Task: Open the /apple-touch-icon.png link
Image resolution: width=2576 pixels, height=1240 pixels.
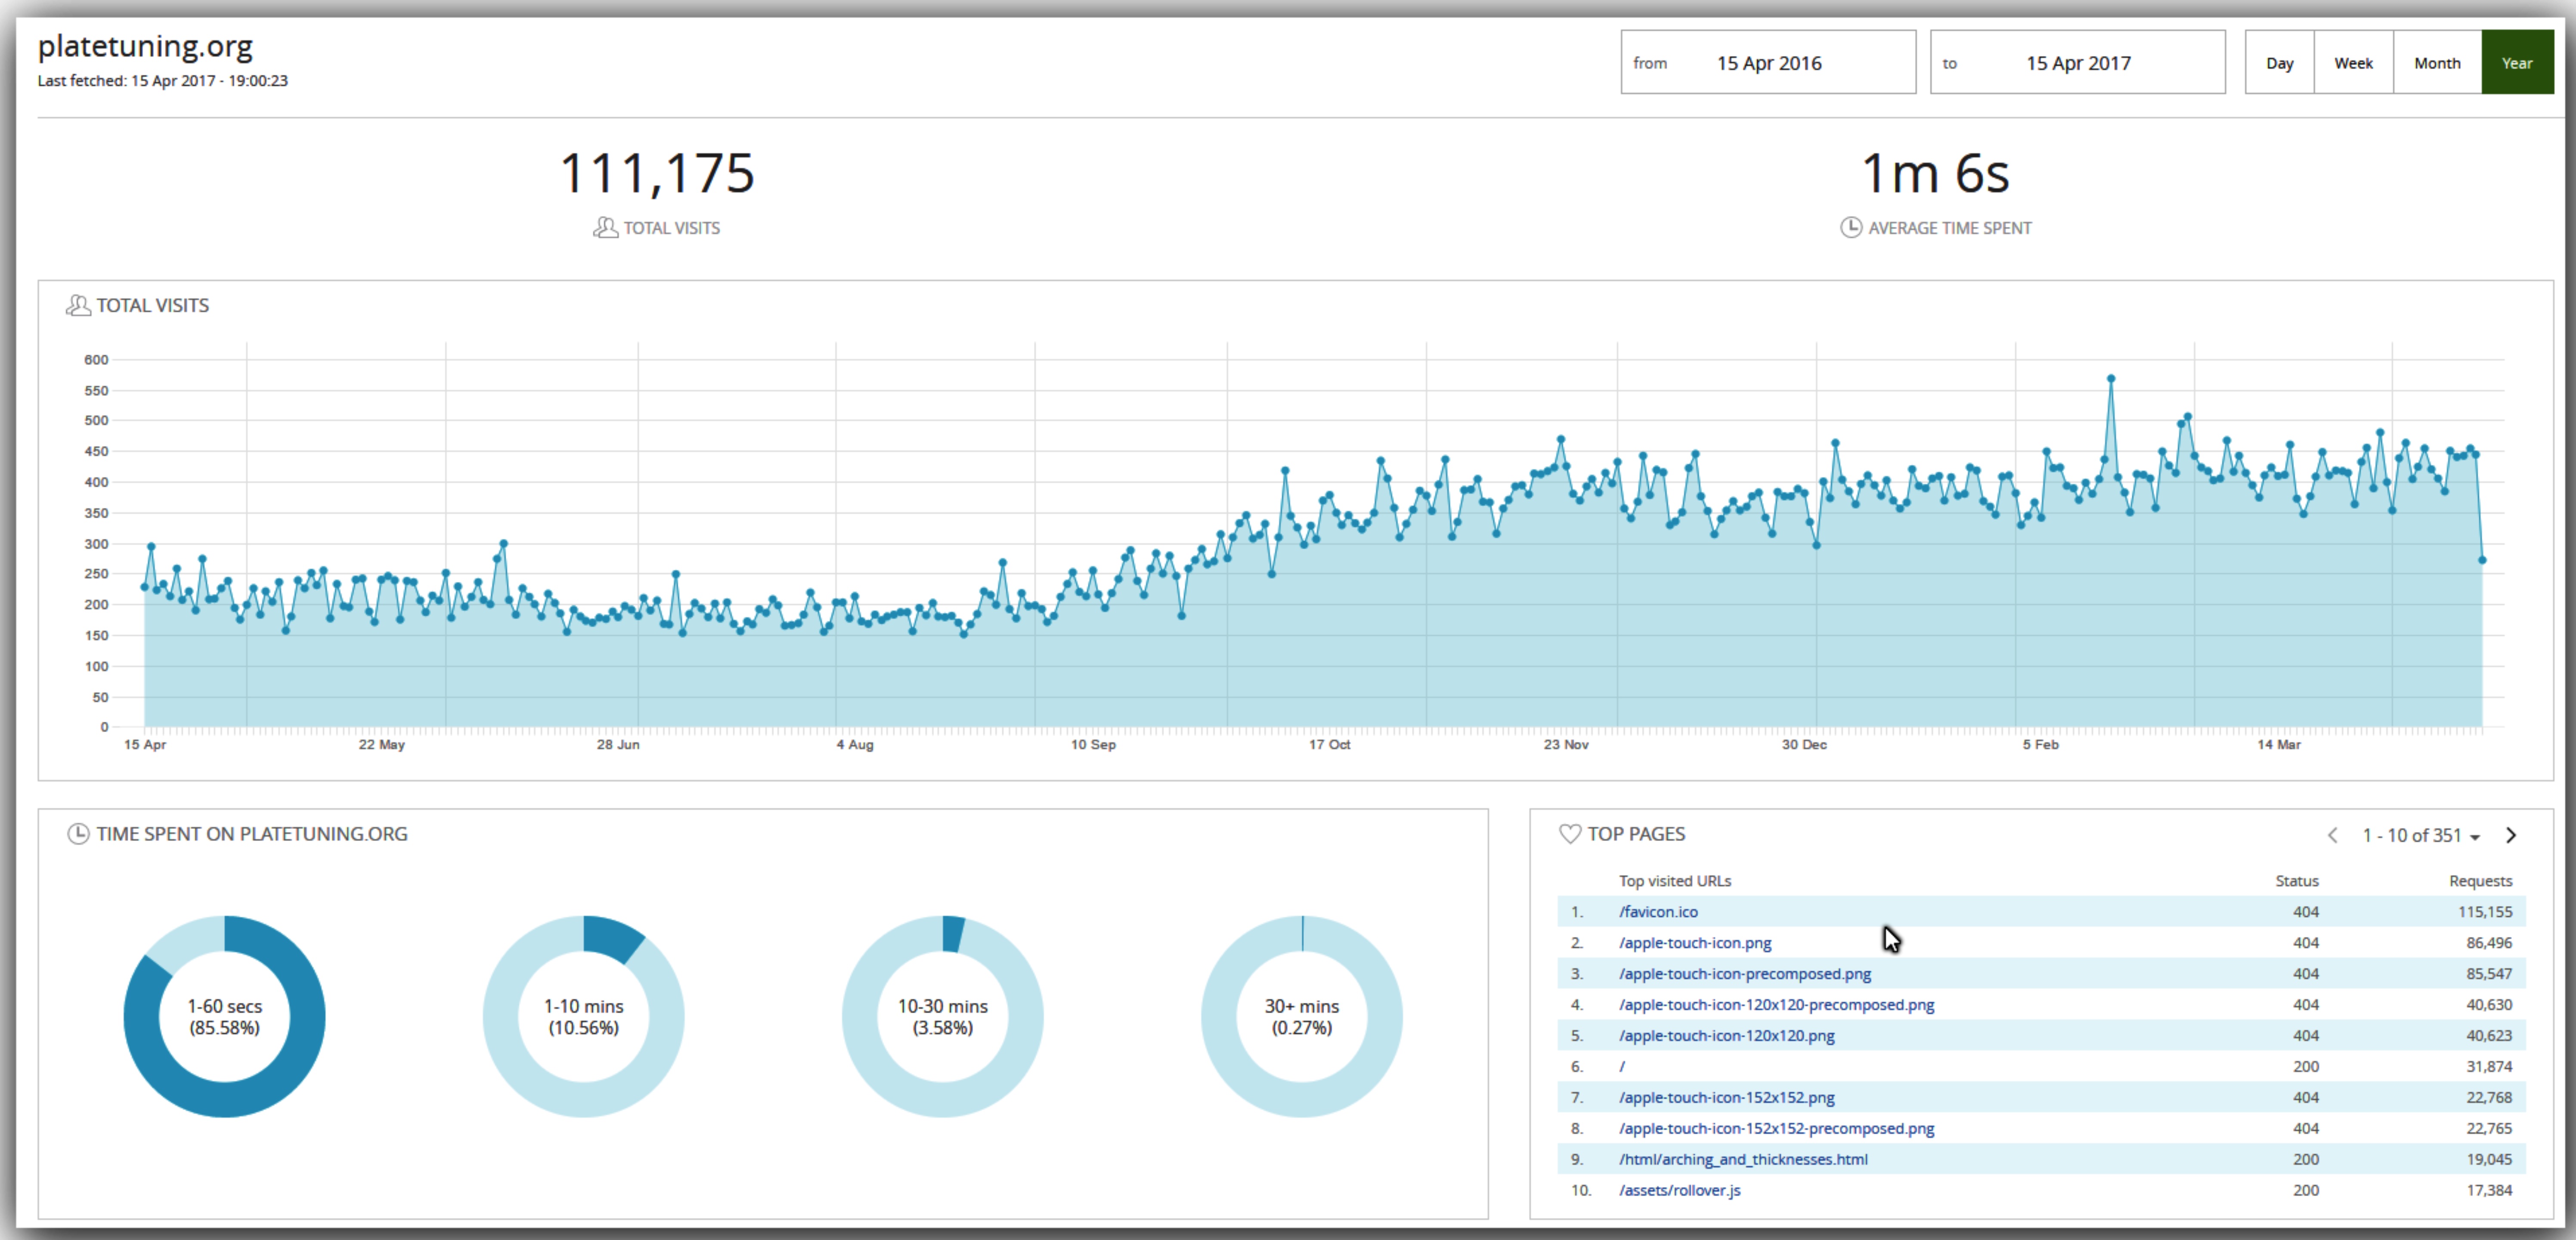Action: click(x=1695, y=943)
